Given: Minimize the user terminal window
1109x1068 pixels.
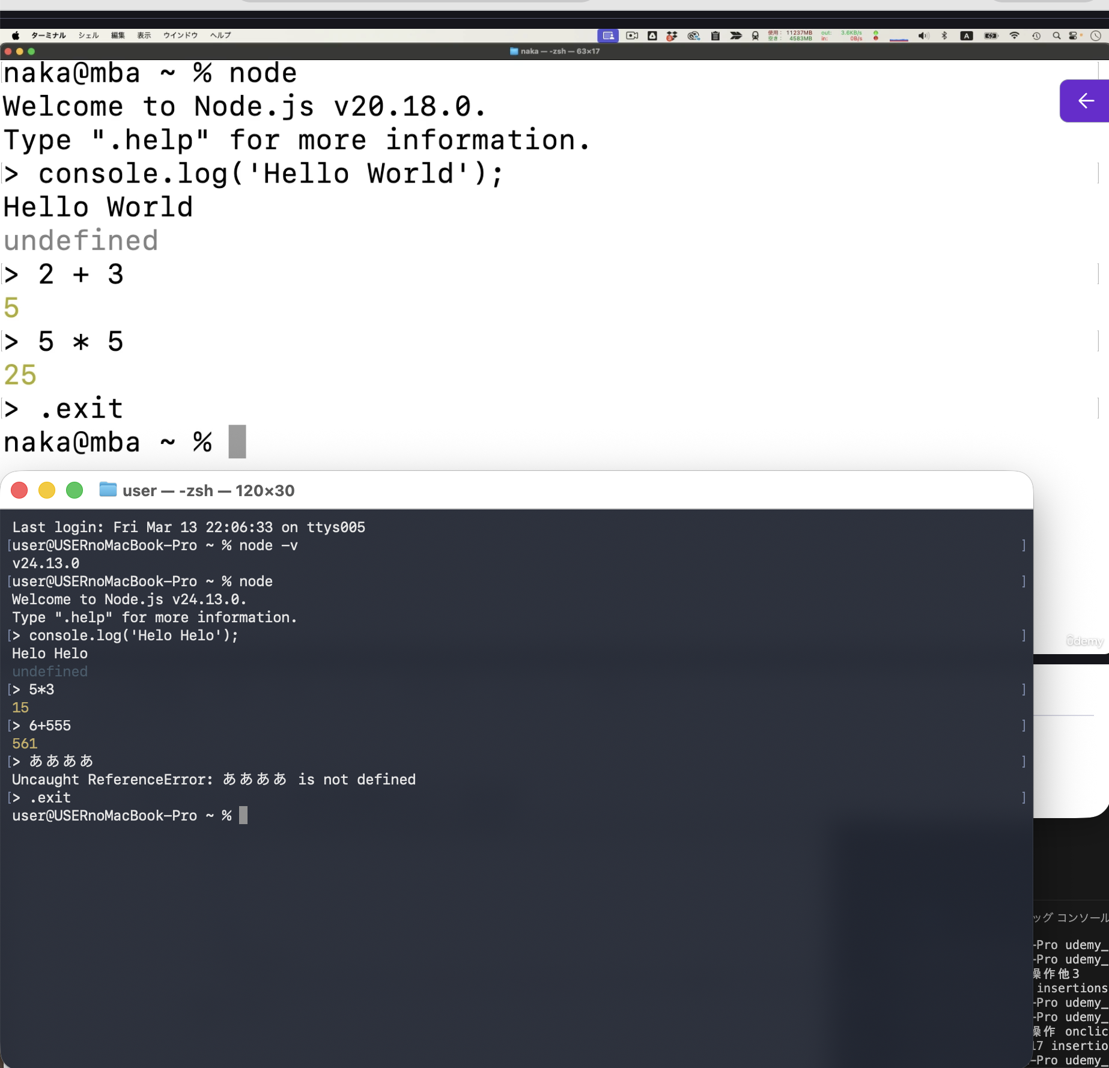Looking at the screenshot, I should coord(47,490).
